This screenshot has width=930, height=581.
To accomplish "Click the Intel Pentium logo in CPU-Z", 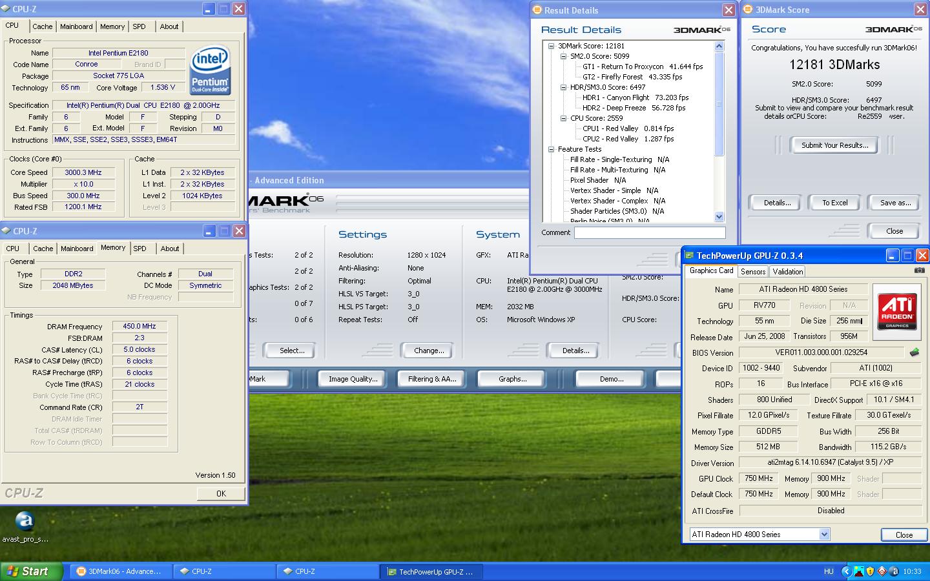I will point(210,70).
